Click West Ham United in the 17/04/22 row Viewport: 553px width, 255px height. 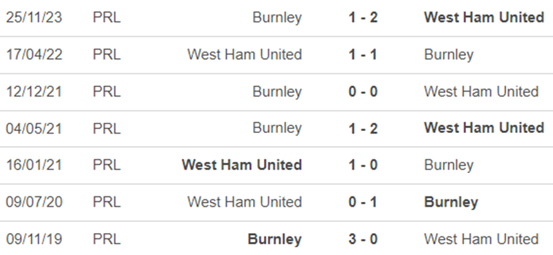click(x=245, y=54)
